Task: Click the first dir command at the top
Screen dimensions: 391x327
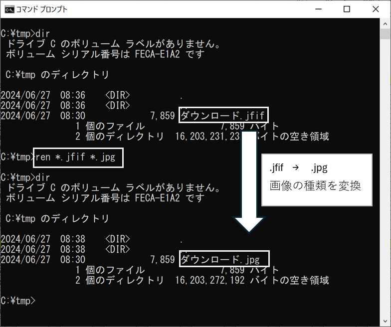Action: 43,34
